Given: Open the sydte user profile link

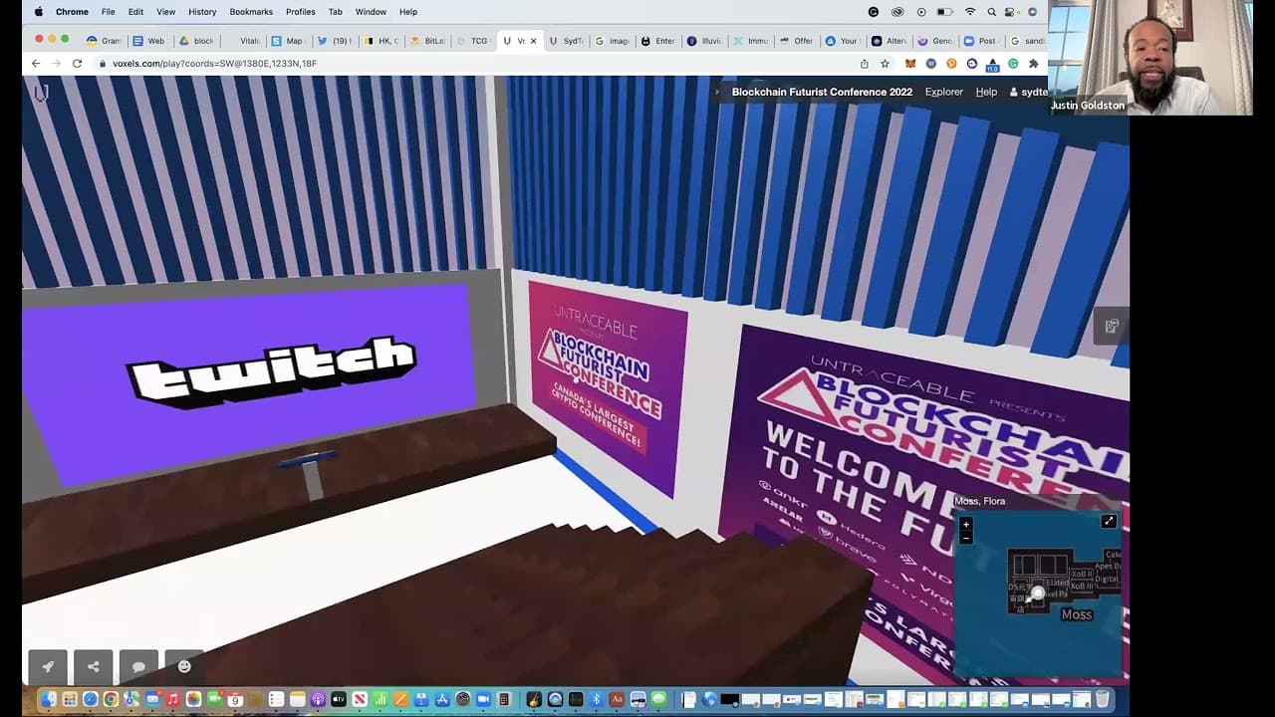Looking at the screenshot, I should (1029, 92).
